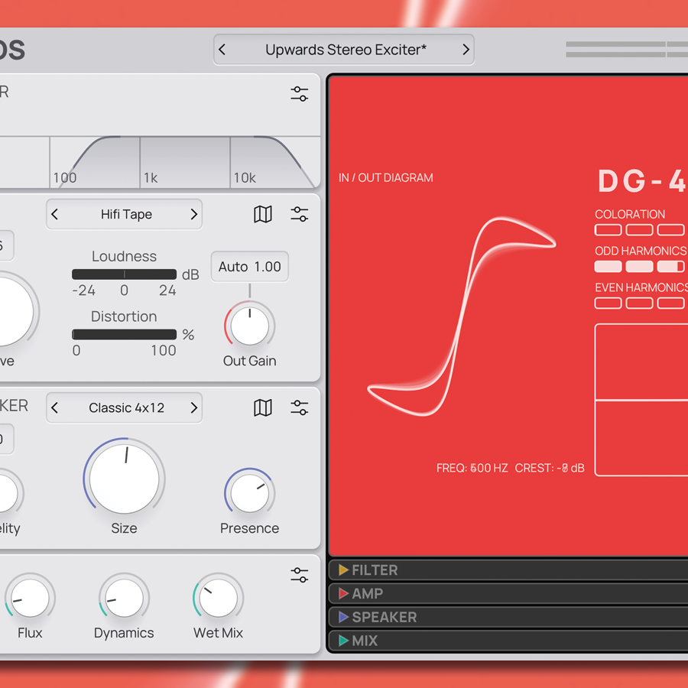Click the ODD HARMONICS label

tap(641, 251)
